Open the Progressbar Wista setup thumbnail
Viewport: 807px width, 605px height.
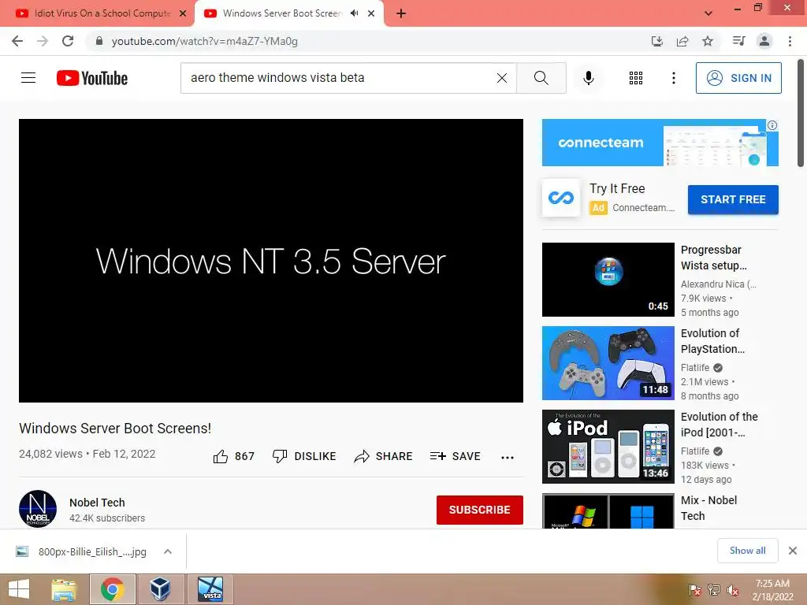[608, 280]
